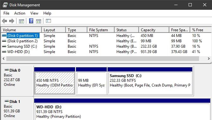Sort by the % Free column header
The width and height of the screenshot is (212, 120).
pyautogui.click(x=201, y=30)
